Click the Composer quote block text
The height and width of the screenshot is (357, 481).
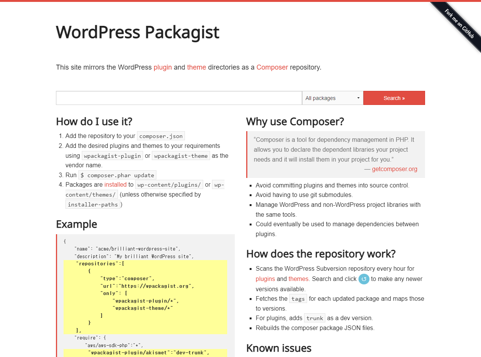[334, 149]
